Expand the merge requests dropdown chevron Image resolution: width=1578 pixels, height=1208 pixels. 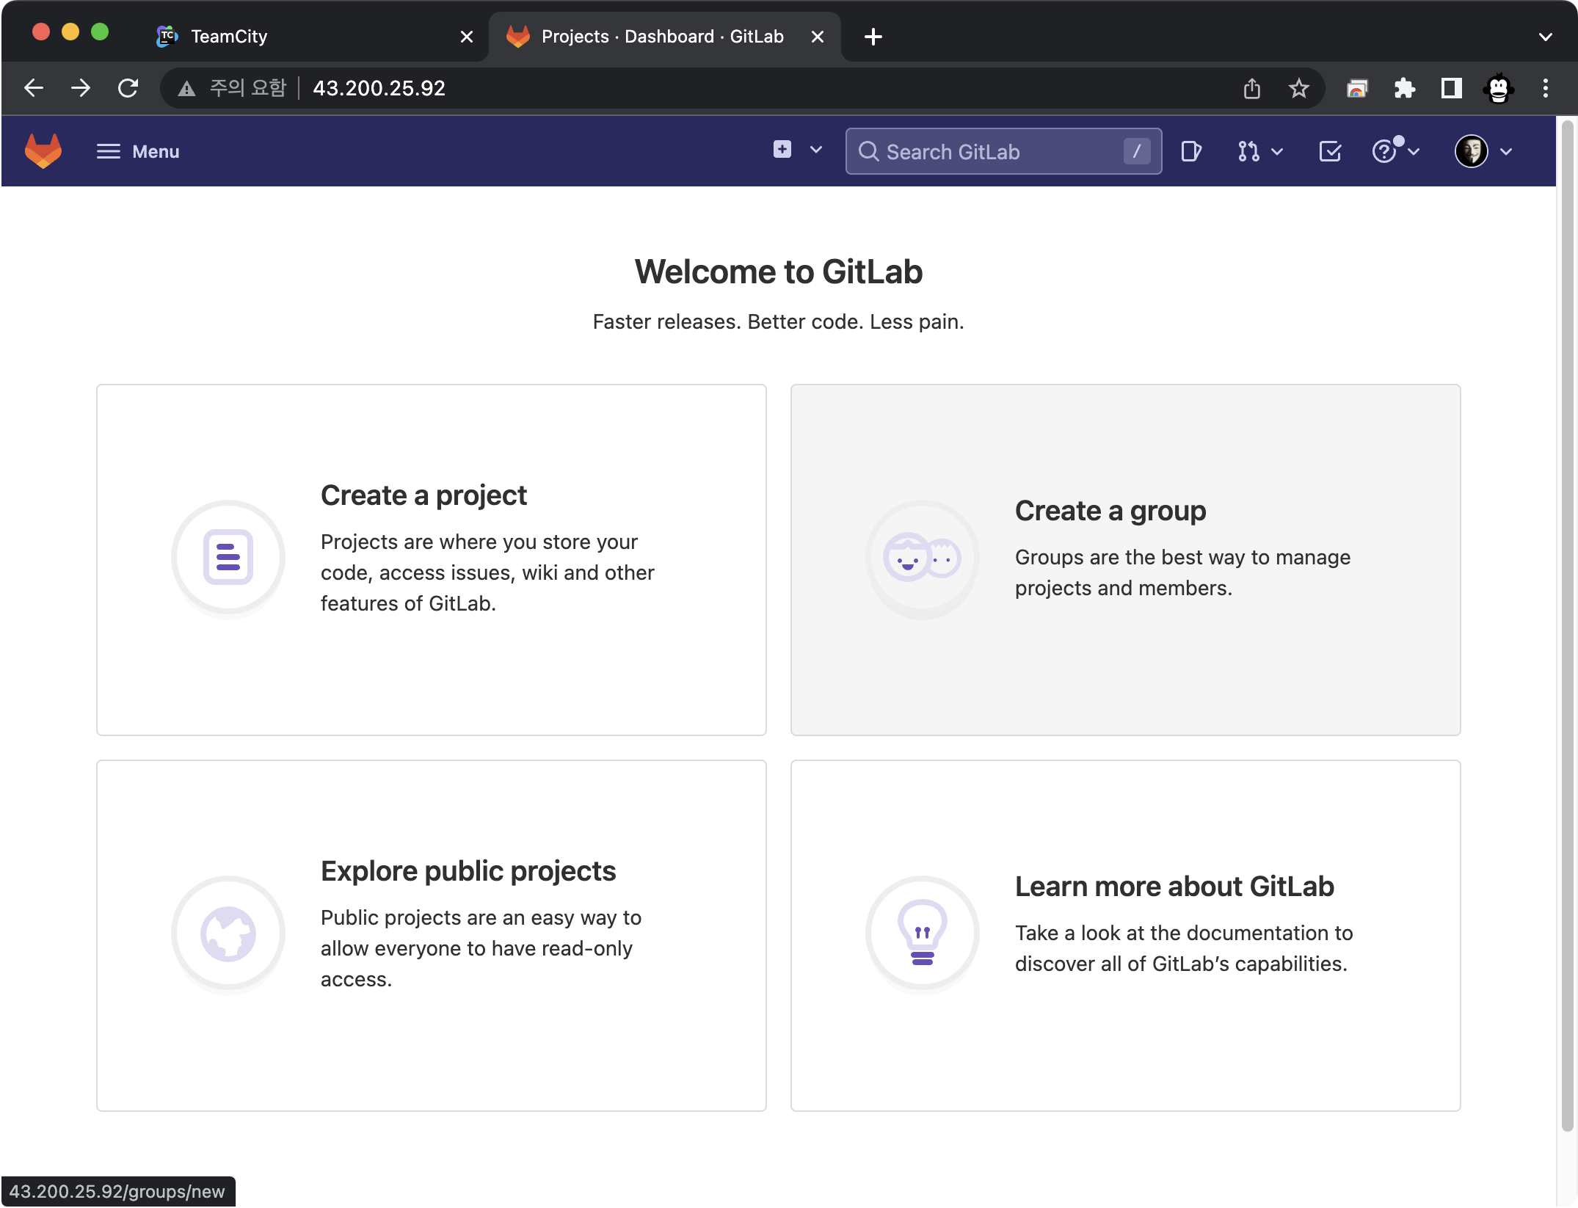point(1277,152)
